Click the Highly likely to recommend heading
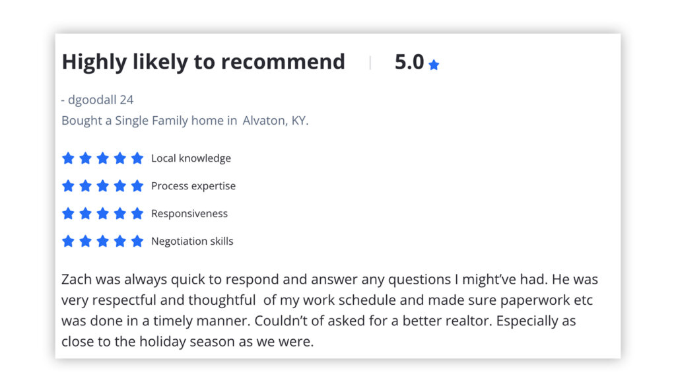 [x=203, y=62]
